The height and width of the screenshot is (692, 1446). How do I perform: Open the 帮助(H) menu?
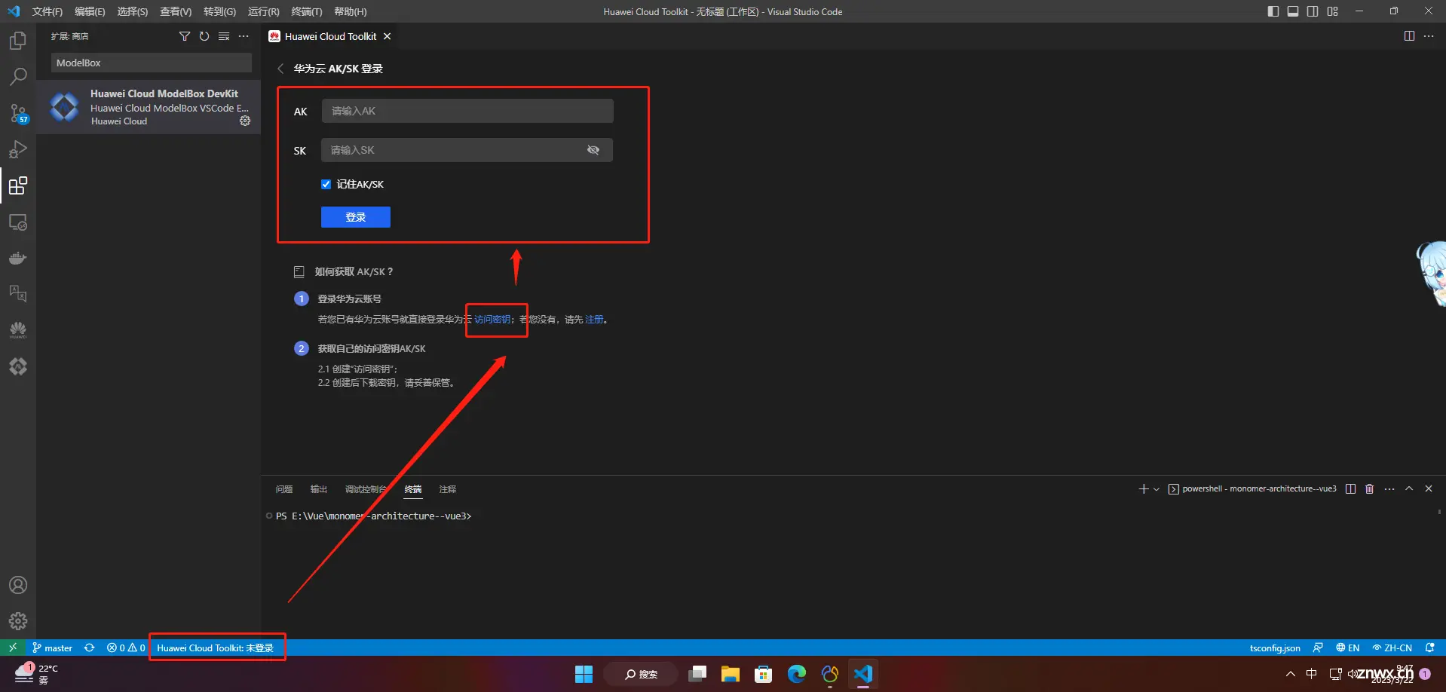351,11
